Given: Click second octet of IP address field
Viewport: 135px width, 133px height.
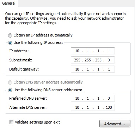Looking at the screenshot, I should click(x=88, y=51).
